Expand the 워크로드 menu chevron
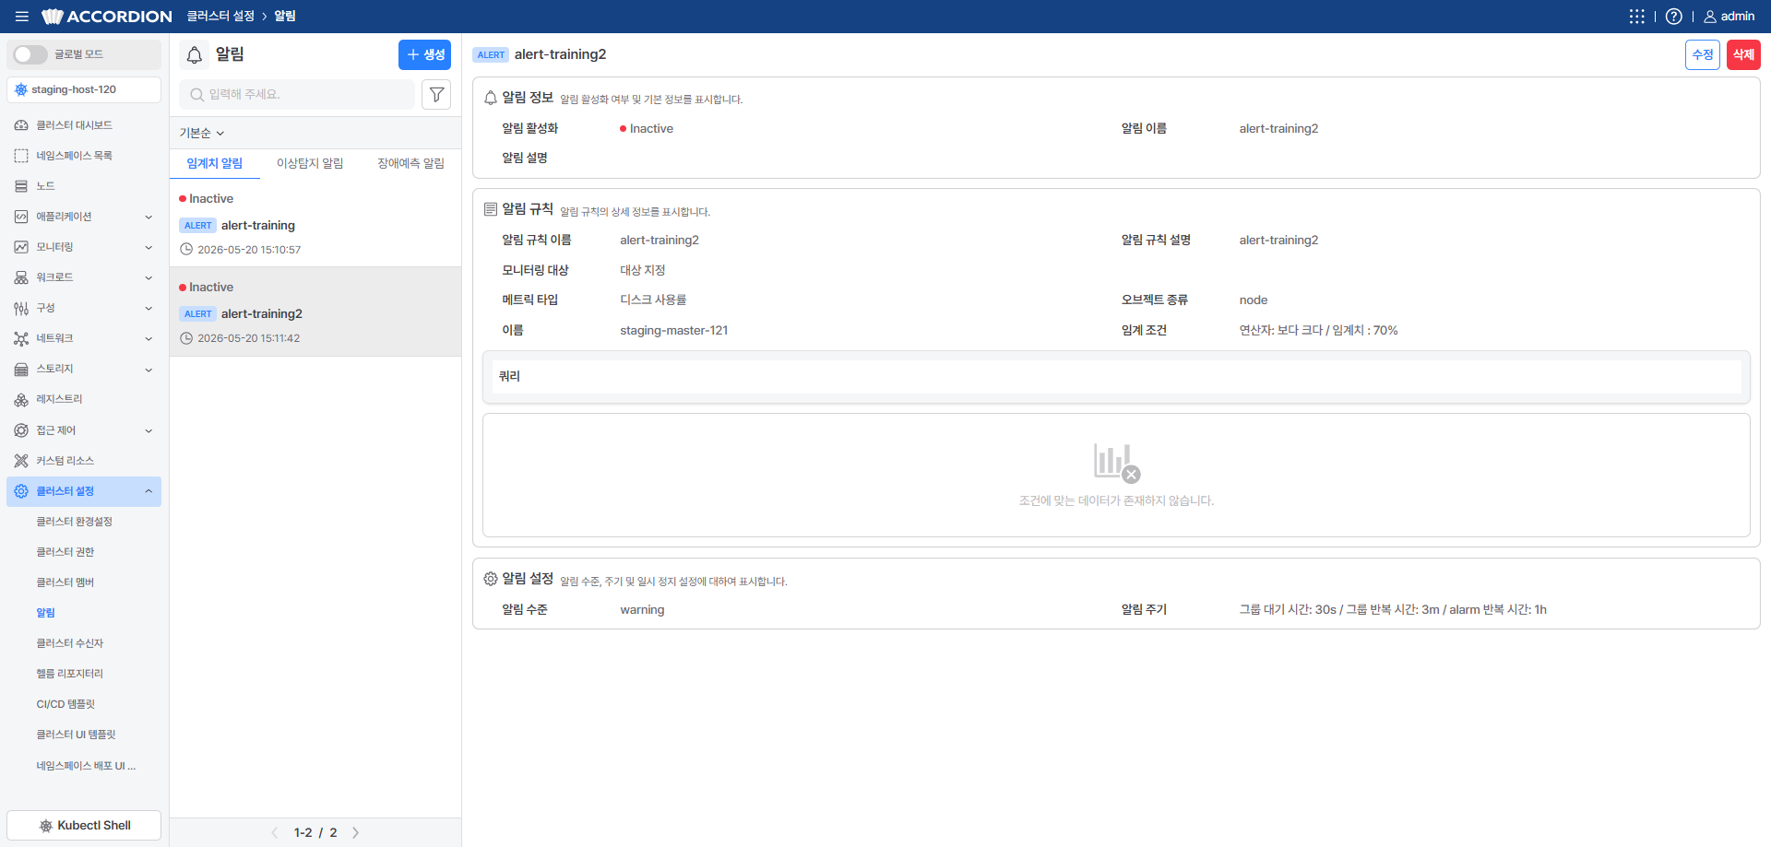Image resolution: width=1771 pixels, height=847 pixels. pos(149,277)
